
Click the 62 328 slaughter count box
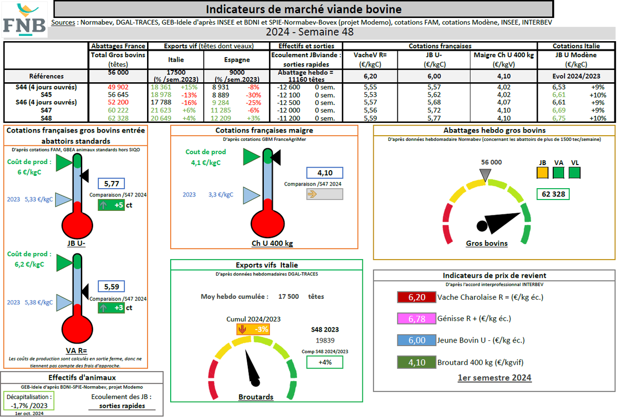(553, 194)
